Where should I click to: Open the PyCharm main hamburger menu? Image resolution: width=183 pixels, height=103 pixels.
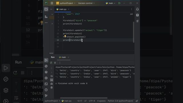[x=52, y=3]
